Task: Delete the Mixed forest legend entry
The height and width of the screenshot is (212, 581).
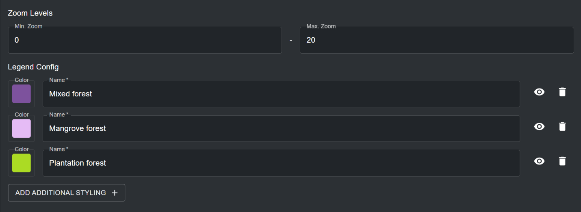Action: point(562,92)
